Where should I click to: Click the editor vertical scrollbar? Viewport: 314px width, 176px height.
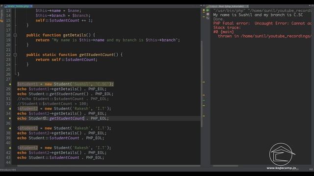202,84
